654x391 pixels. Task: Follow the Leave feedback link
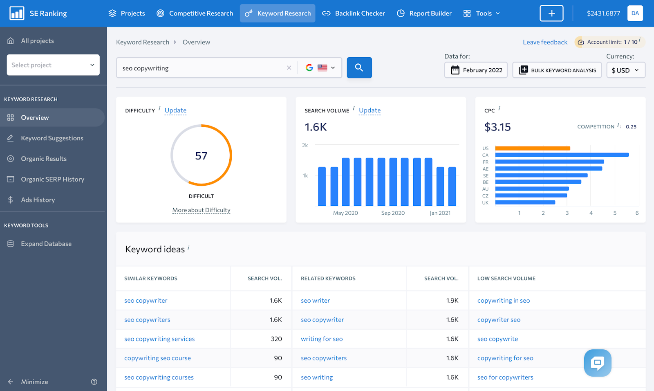tap(545, 42)
